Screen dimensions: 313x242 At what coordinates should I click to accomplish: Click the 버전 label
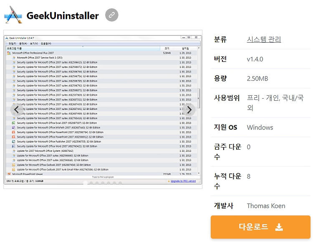[x=220, y=59]
